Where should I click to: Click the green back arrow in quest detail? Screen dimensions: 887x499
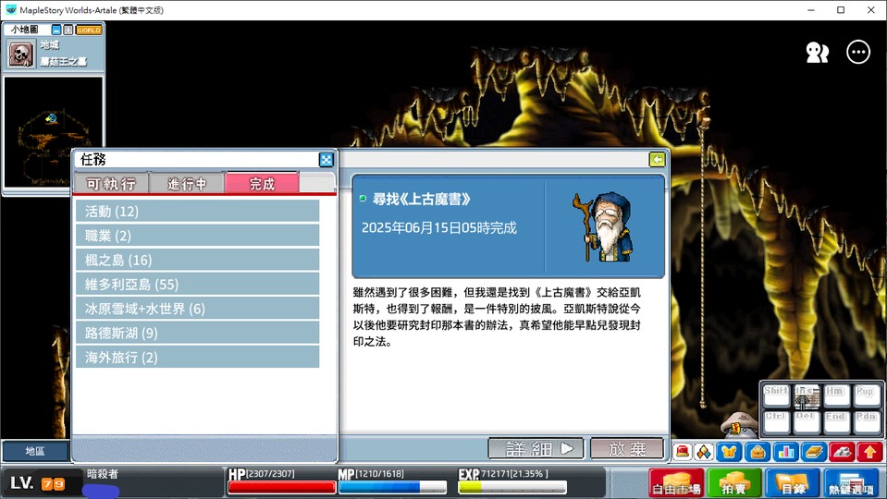pyautogui.click(x=657, y=160)
